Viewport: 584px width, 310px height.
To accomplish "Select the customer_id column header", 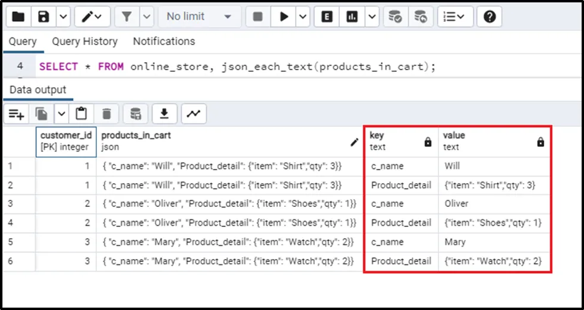I will (x=65, y=141).
